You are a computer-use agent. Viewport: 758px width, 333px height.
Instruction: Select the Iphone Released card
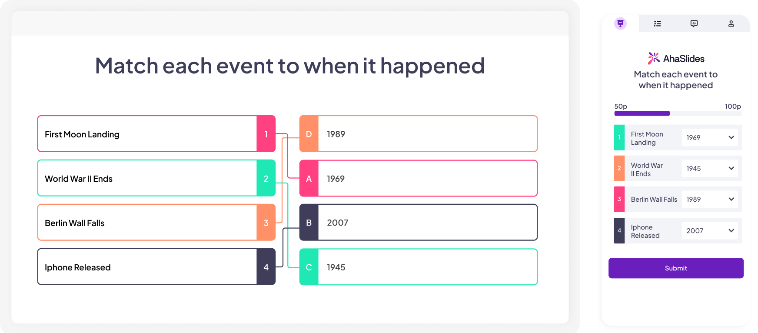point(156,267)
